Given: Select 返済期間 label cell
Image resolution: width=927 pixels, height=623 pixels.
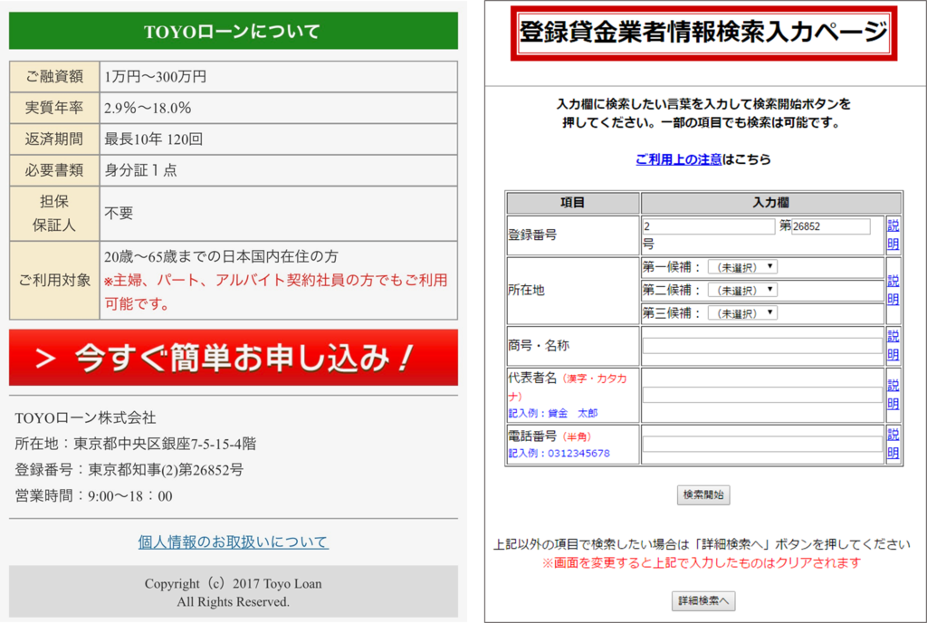Looking at the screenshot, I should 54,139.
